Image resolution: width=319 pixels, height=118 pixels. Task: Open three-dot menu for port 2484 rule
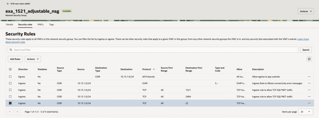(309, 97)
